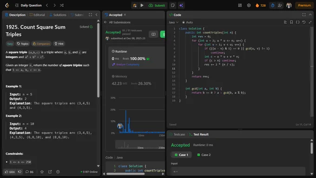The height and width of the screenshot is (178, 316).
Task: Click the avatar marker on runtime chart
Action: (x=120, y=126)
